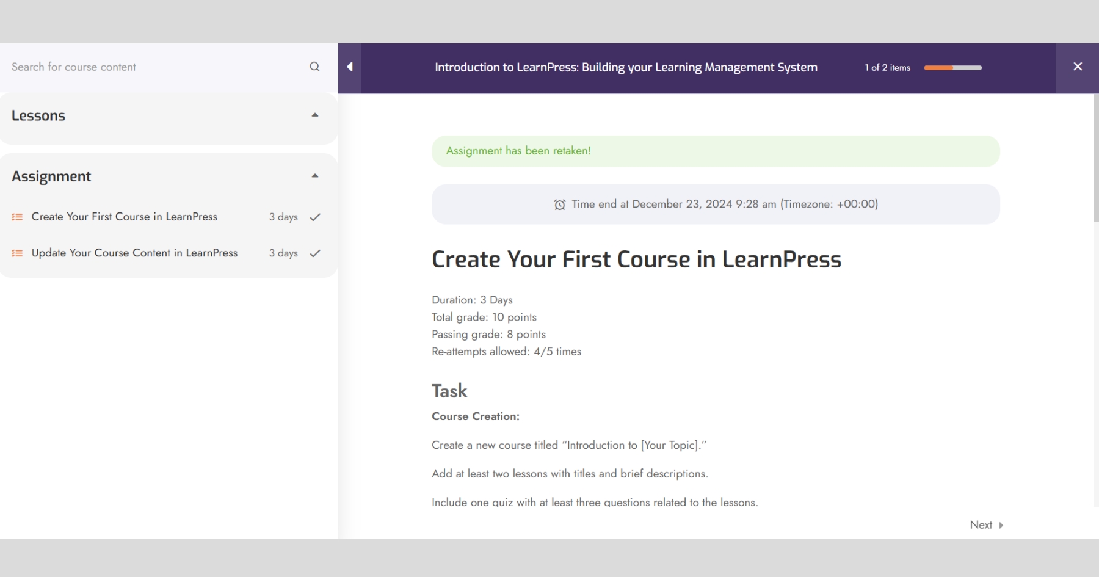Click the Assignment section heading
1099x577 pixels.
51,176
